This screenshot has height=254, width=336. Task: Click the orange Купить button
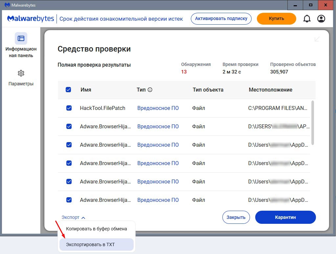276,19
